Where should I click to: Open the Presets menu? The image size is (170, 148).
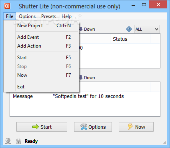click(x=49, y=16)
